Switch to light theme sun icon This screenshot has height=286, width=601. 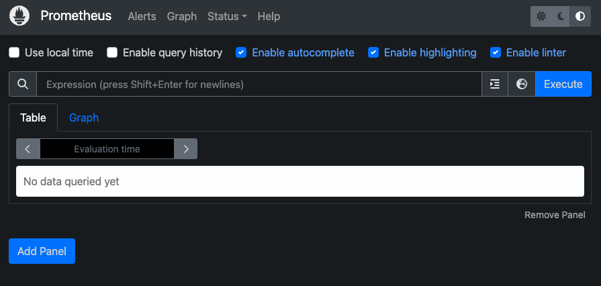tap(541, 17)
